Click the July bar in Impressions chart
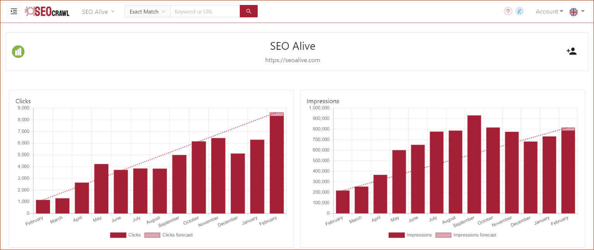The height and width of the screenshot is (250, 594). click(x=437, y=172)
